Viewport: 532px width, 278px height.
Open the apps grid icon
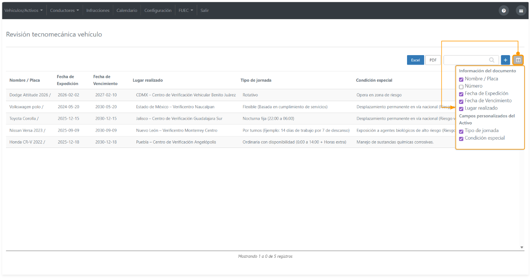point(520,11)
